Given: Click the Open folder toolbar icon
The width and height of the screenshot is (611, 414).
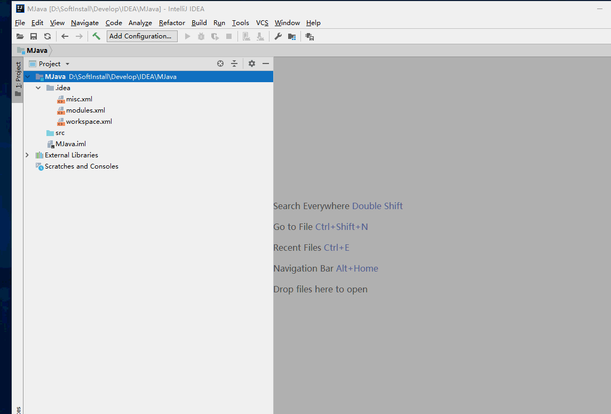Looking at the screenshot, I should coord(20,36).
